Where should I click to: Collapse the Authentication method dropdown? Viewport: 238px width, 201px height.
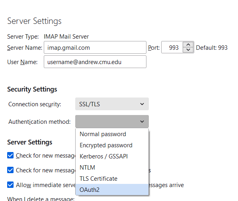pyautogui.click(x=112, y=121)
